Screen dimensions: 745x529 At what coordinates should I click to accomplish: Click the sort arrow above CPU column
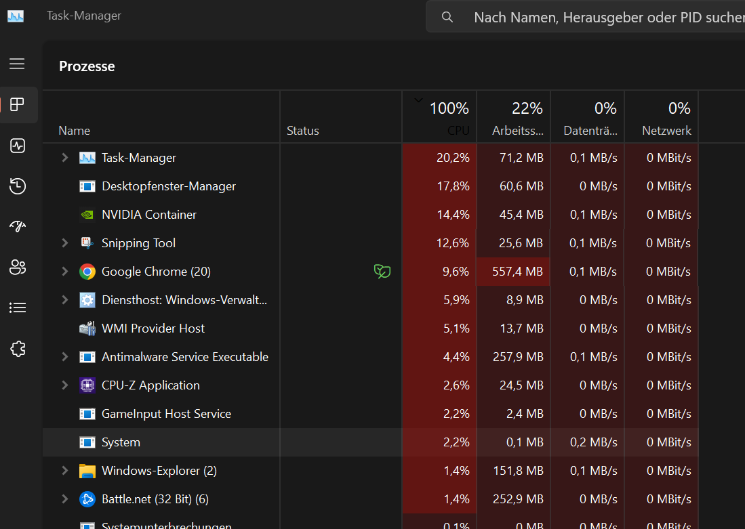point(418,100)
